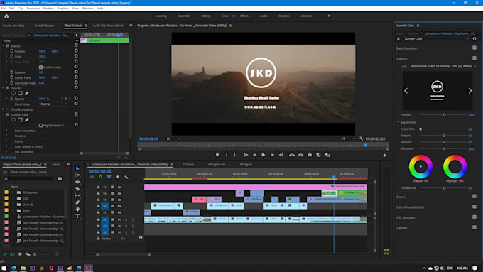Screen dimensions: 483x272
Task: Step forward one frame in Program monitor
Action: (272, 155)
